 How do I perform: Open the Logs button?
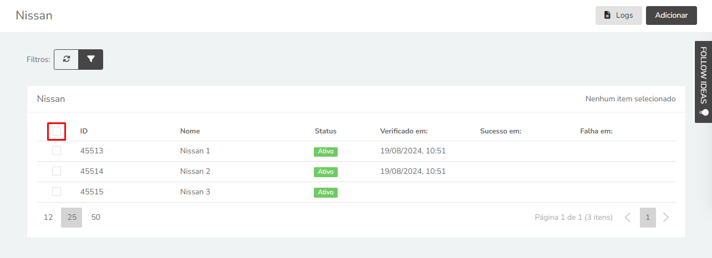point(619,16)
